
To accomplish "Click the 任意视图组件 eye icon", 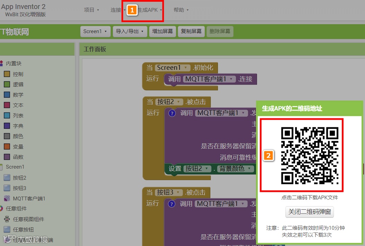I will (7, 219).
